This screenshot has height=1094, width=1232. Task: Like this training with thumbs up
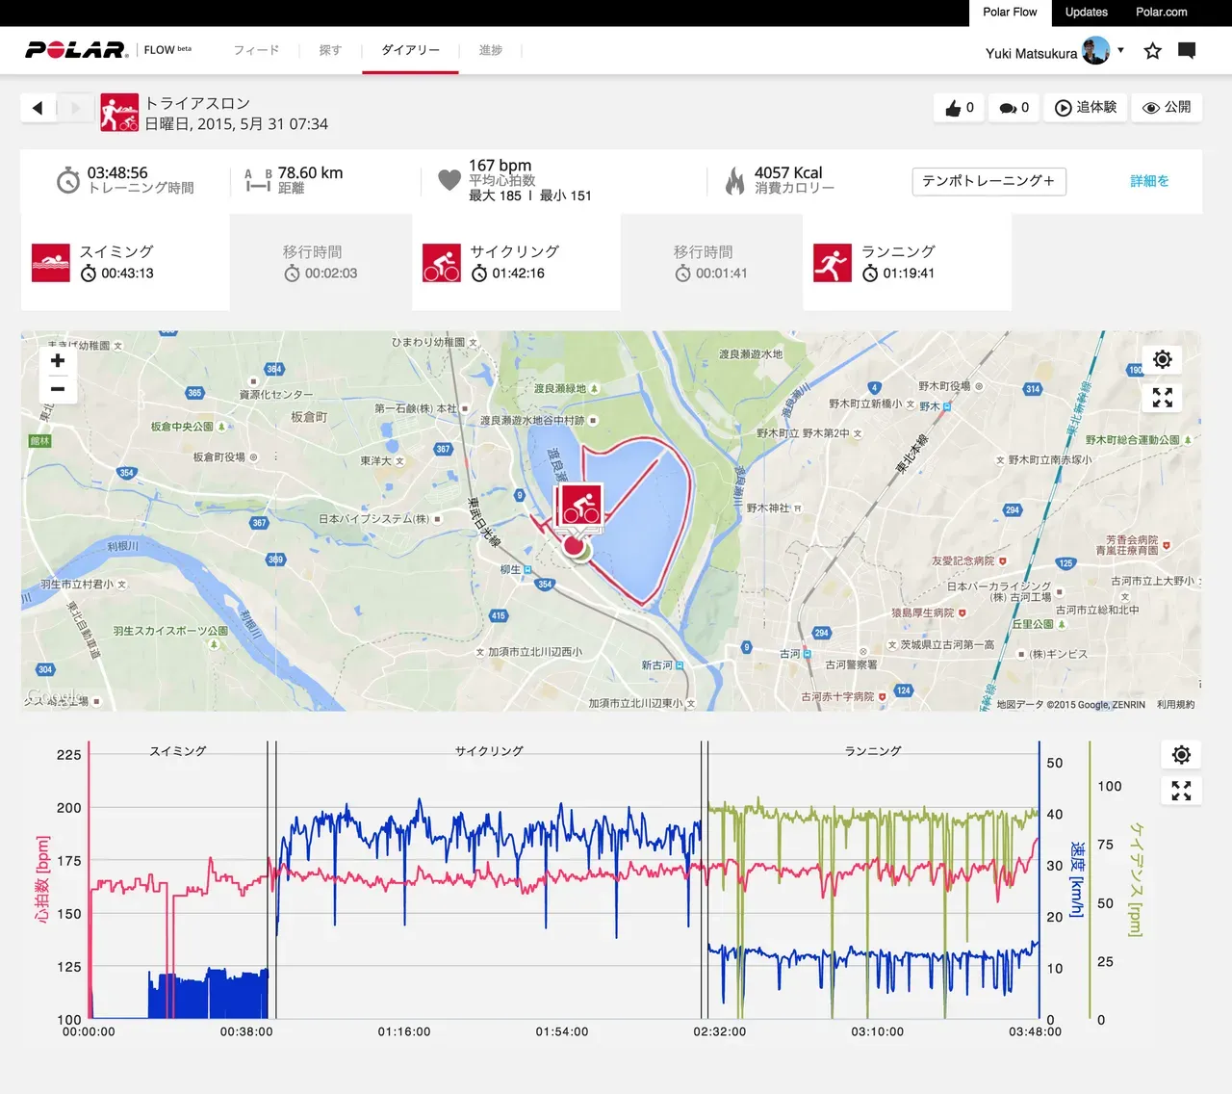959,108
